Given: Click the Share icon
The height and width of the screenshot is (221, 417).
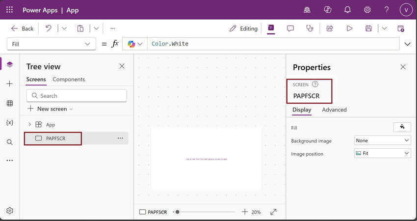Looking at the screenshot, I should [x=330, y=28].
